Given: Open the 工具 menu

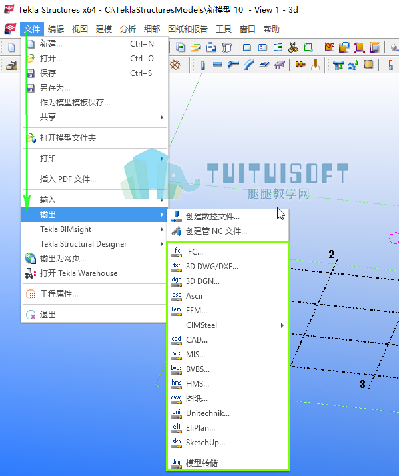Looking at the screenshot, I should coord(224,29).
